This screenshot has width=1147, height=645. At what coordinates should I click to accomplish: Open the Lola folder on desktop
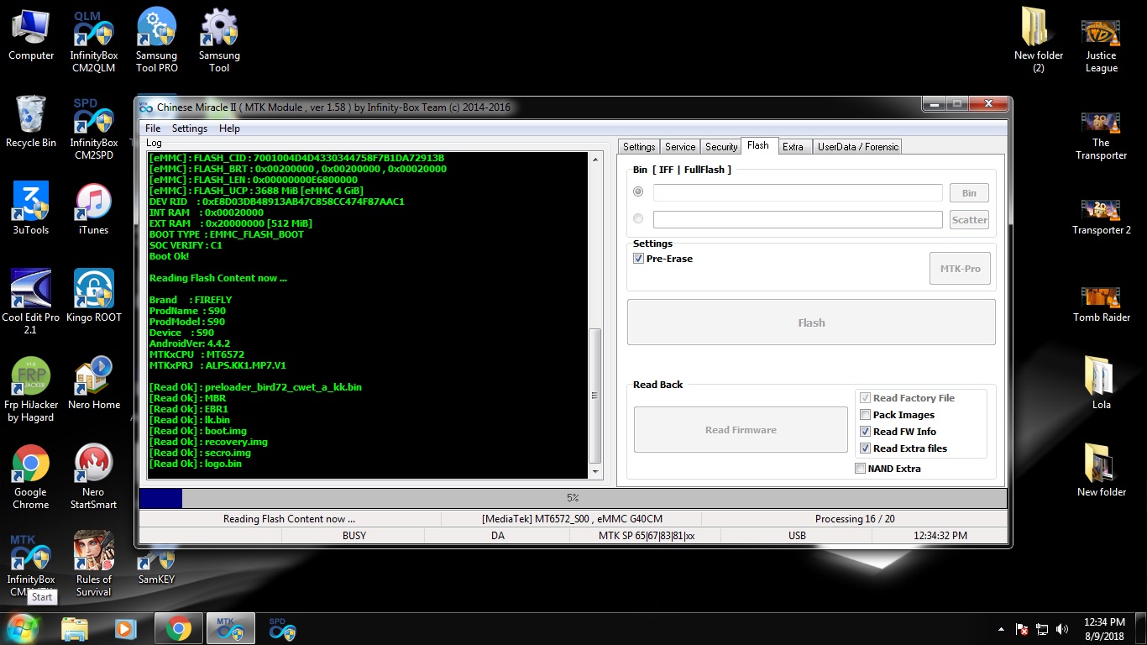(1102, 384)
